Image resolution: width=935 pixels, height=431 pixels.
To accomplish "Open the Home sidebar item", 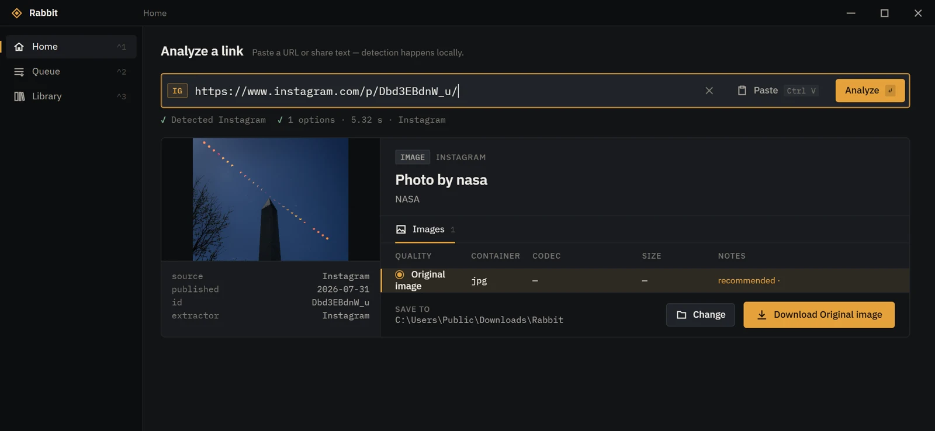I will point(71,47).
